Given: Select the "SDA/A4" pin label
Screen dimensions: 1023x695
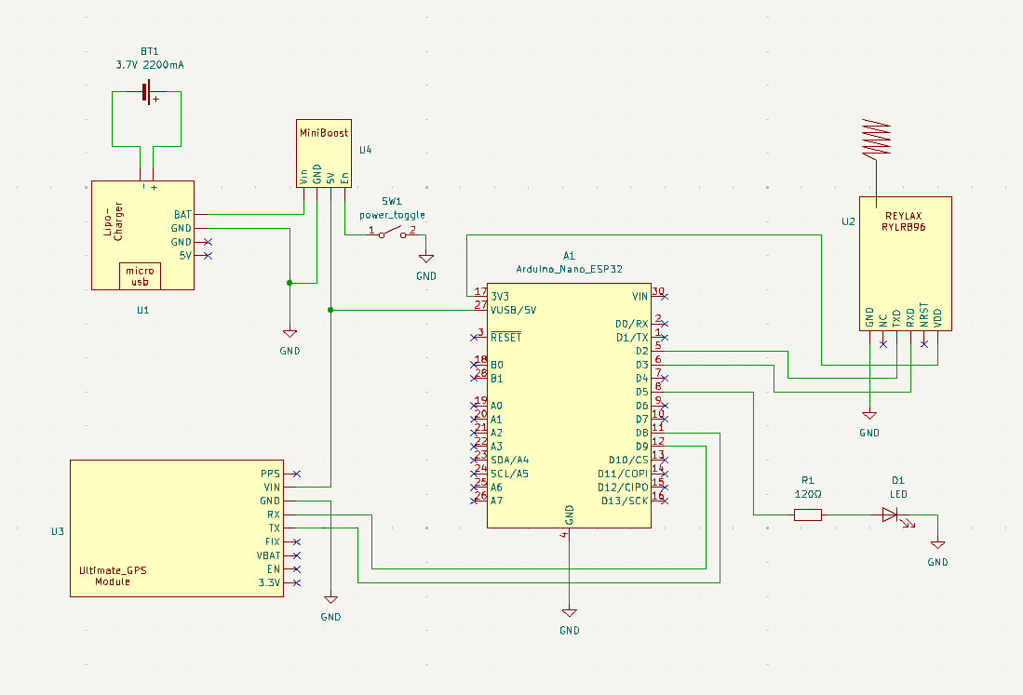Looking at the screenshot, I should tap(509, 461).
